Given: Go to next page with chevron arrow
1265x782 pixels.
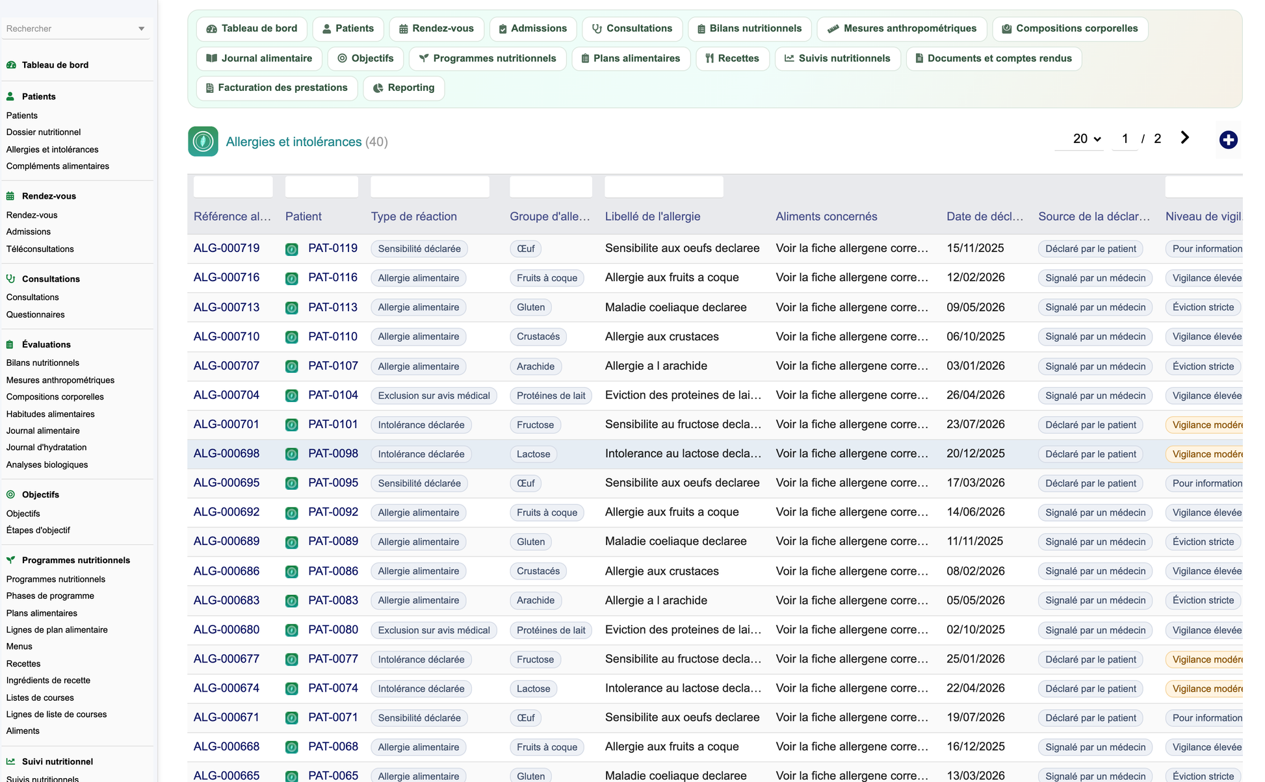Looking at the screenshot, I should tap(1184, 138).
